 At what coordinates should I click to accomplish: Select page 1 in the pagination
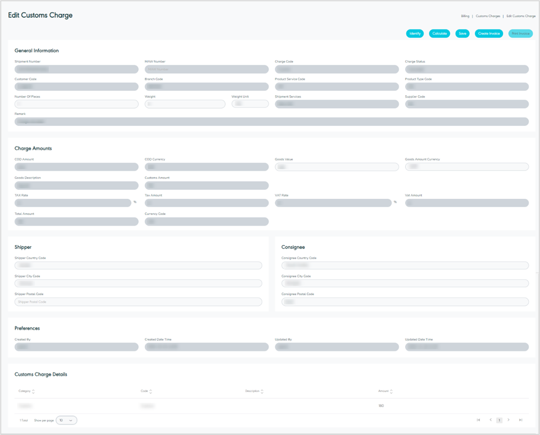tap(499, 420)
